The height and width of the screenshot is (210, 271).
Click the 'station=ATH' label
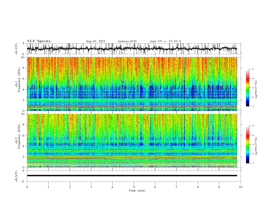click(127, 41)
